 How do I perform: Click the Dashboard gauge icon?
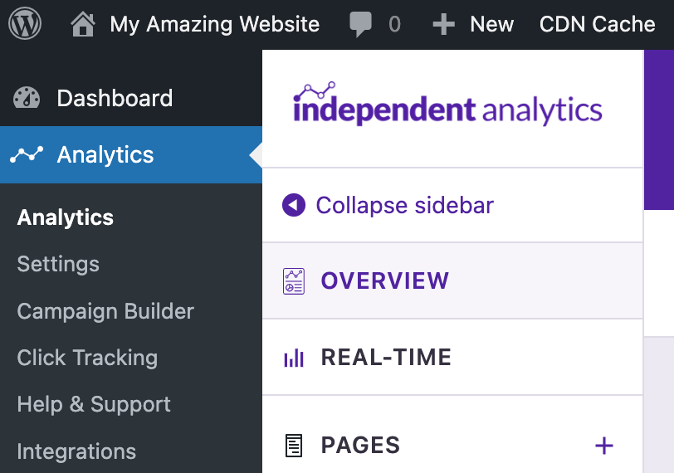(27, 98)
